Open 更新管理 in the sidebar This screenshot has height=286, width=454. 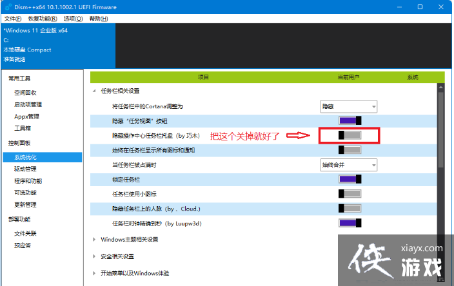[26, 205]
